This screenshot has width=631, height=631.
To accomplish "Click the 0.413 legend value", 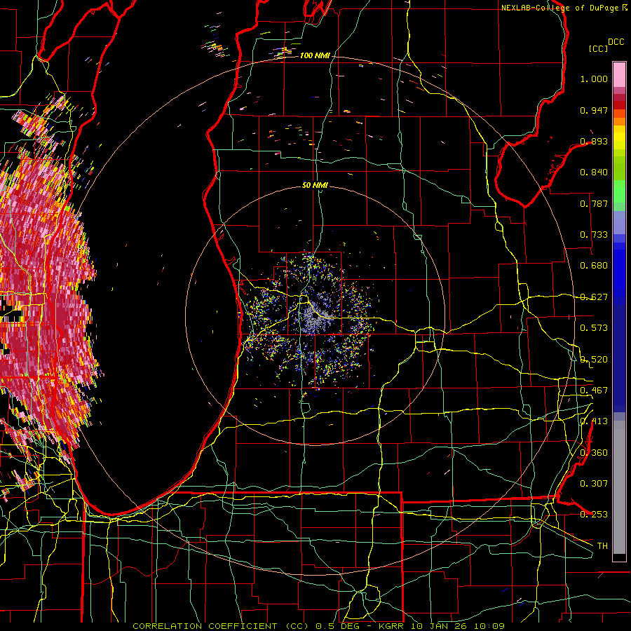I will (594, 421).
